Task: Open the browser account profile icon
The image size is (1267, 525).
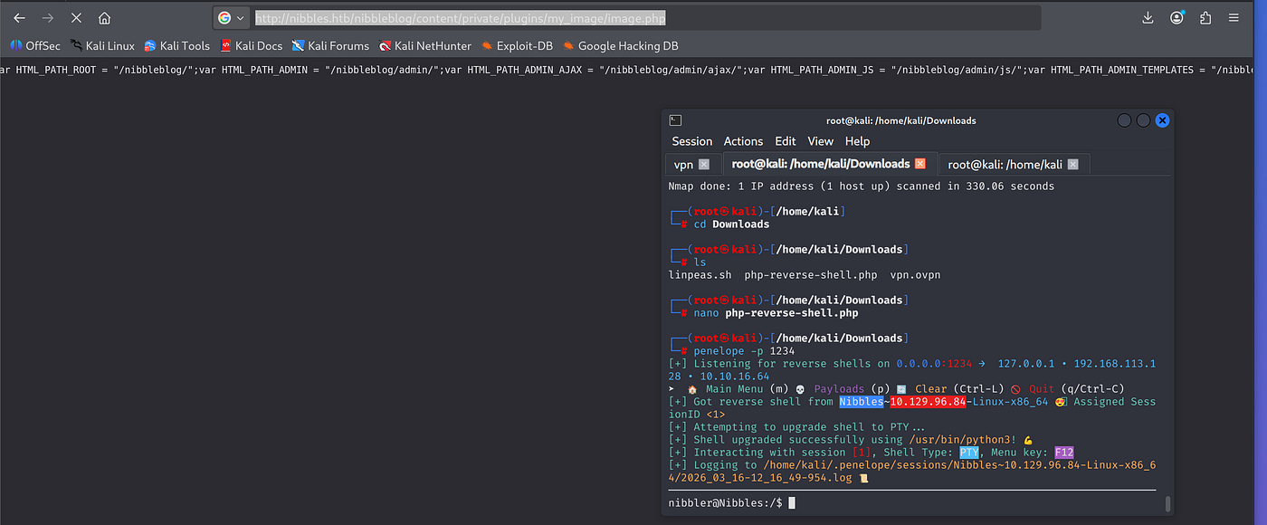Action: [1176, 17]
